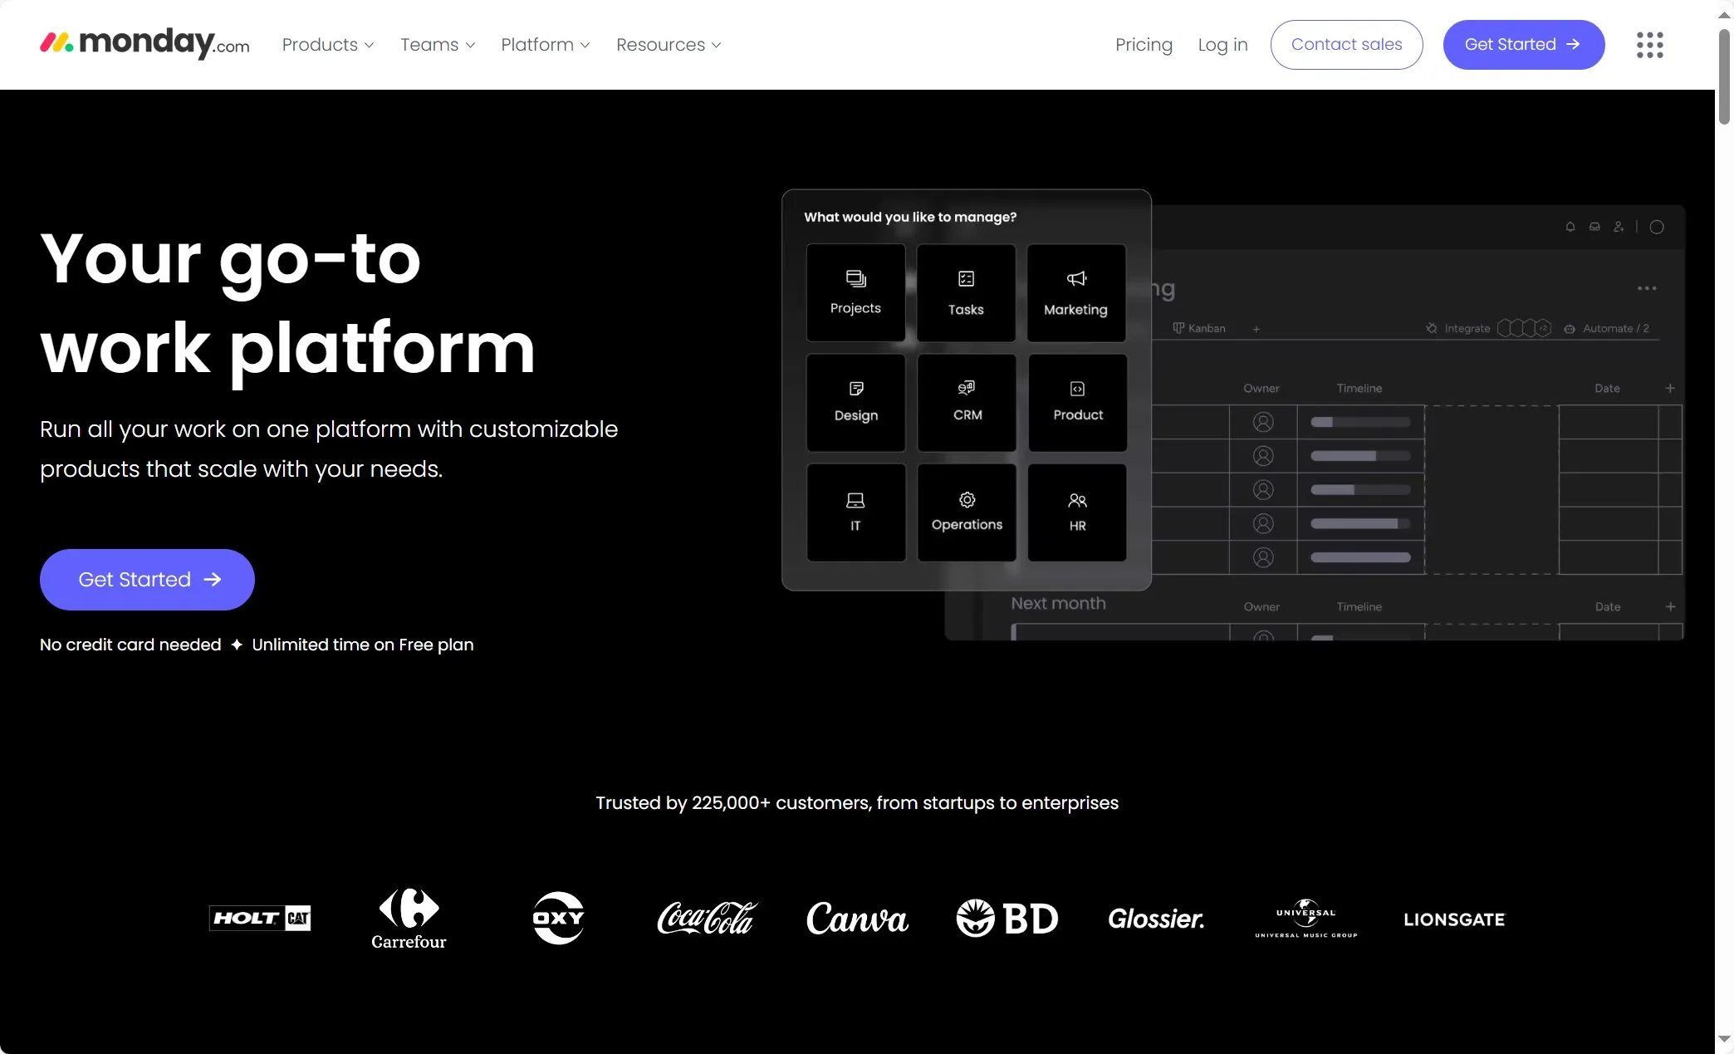Select the Marketing megaphone tile
The height and width of the screenshot is (1054, 1734).
[1076, 292]
